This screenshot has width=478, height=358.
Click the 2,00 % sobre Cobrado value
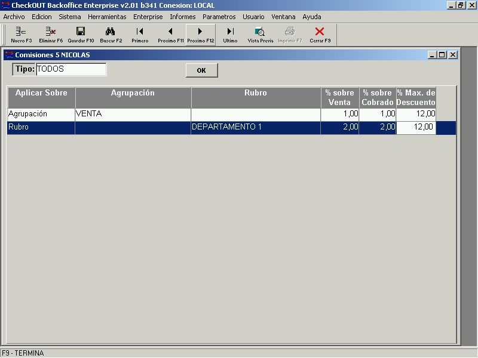coord(378,127)
